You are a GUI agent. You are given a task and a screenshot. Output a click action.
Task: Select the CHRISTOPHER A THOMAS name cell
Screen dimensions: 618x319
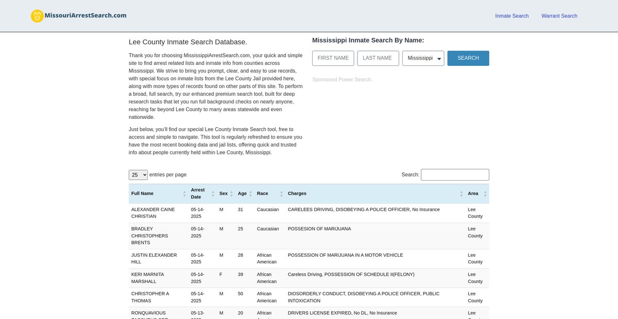tap(158, 297)
